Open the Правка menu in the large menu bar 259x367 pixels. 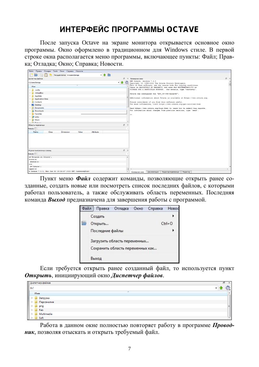click(x=103, y=208)
